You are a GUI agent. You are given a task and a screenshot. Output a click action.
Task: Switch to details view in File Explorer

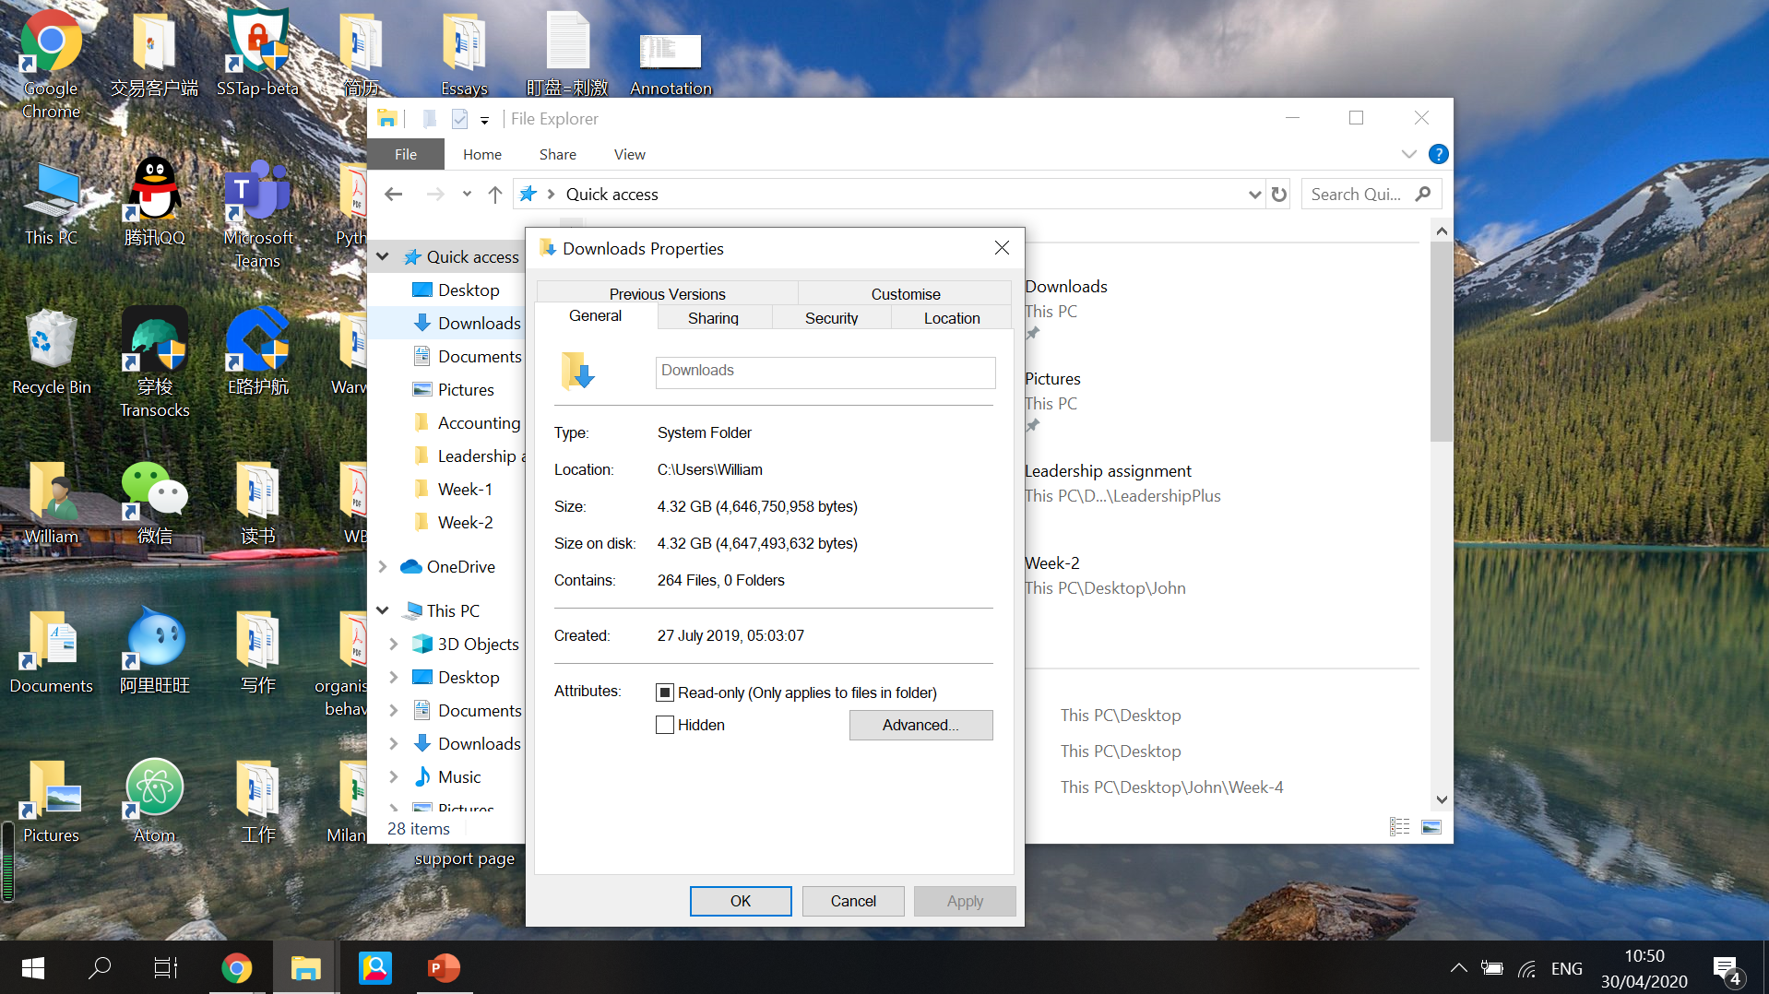click(x=1399, y=827)
